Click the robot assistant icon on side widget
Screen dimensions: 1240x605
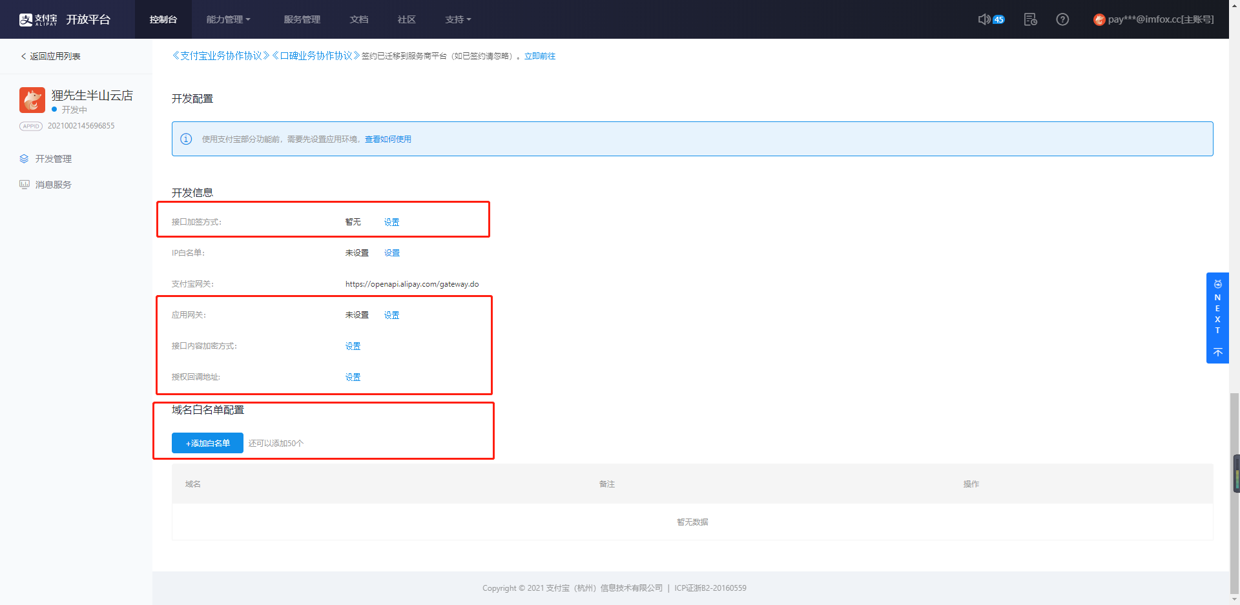(x=1217, y=284)
